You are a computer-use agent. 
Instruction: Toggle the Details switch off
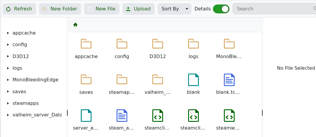tap(221, 9)
